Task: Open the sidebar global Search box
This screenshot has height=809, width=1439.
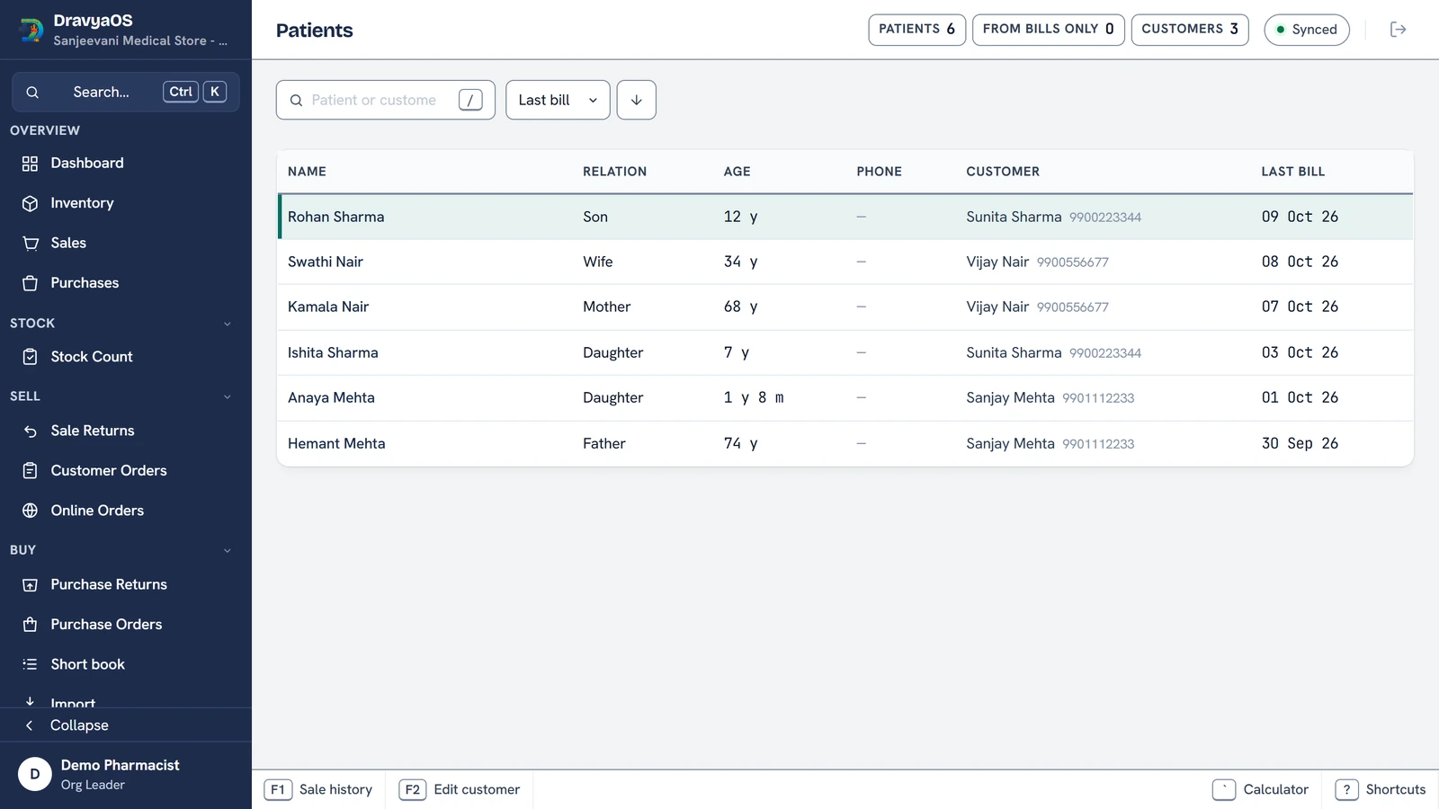Action: click(126, 92)
